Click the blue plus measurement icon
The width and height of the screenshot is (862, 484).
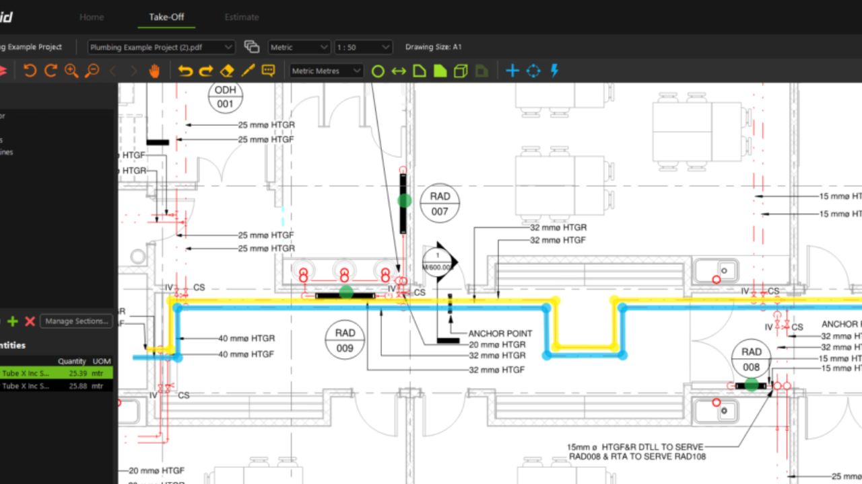pyautogui.click(x=512, y=71)
